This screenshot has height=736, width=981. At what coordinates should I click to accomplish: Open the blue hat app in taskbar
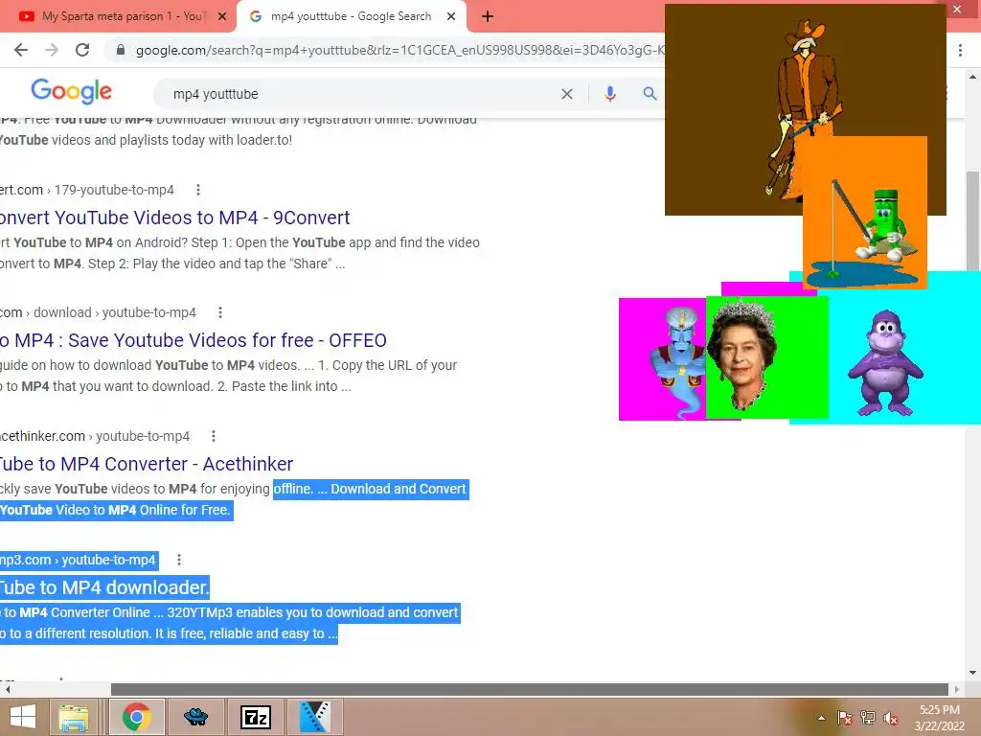pyautogui.click(x=196, y=717)
